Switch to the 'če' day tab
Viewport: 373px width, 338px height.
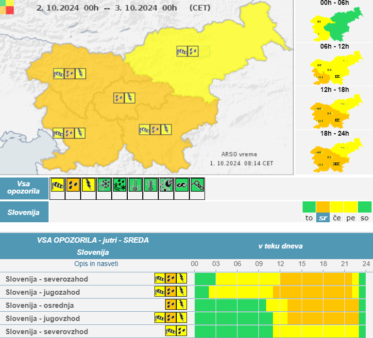(x=337, y=218)
